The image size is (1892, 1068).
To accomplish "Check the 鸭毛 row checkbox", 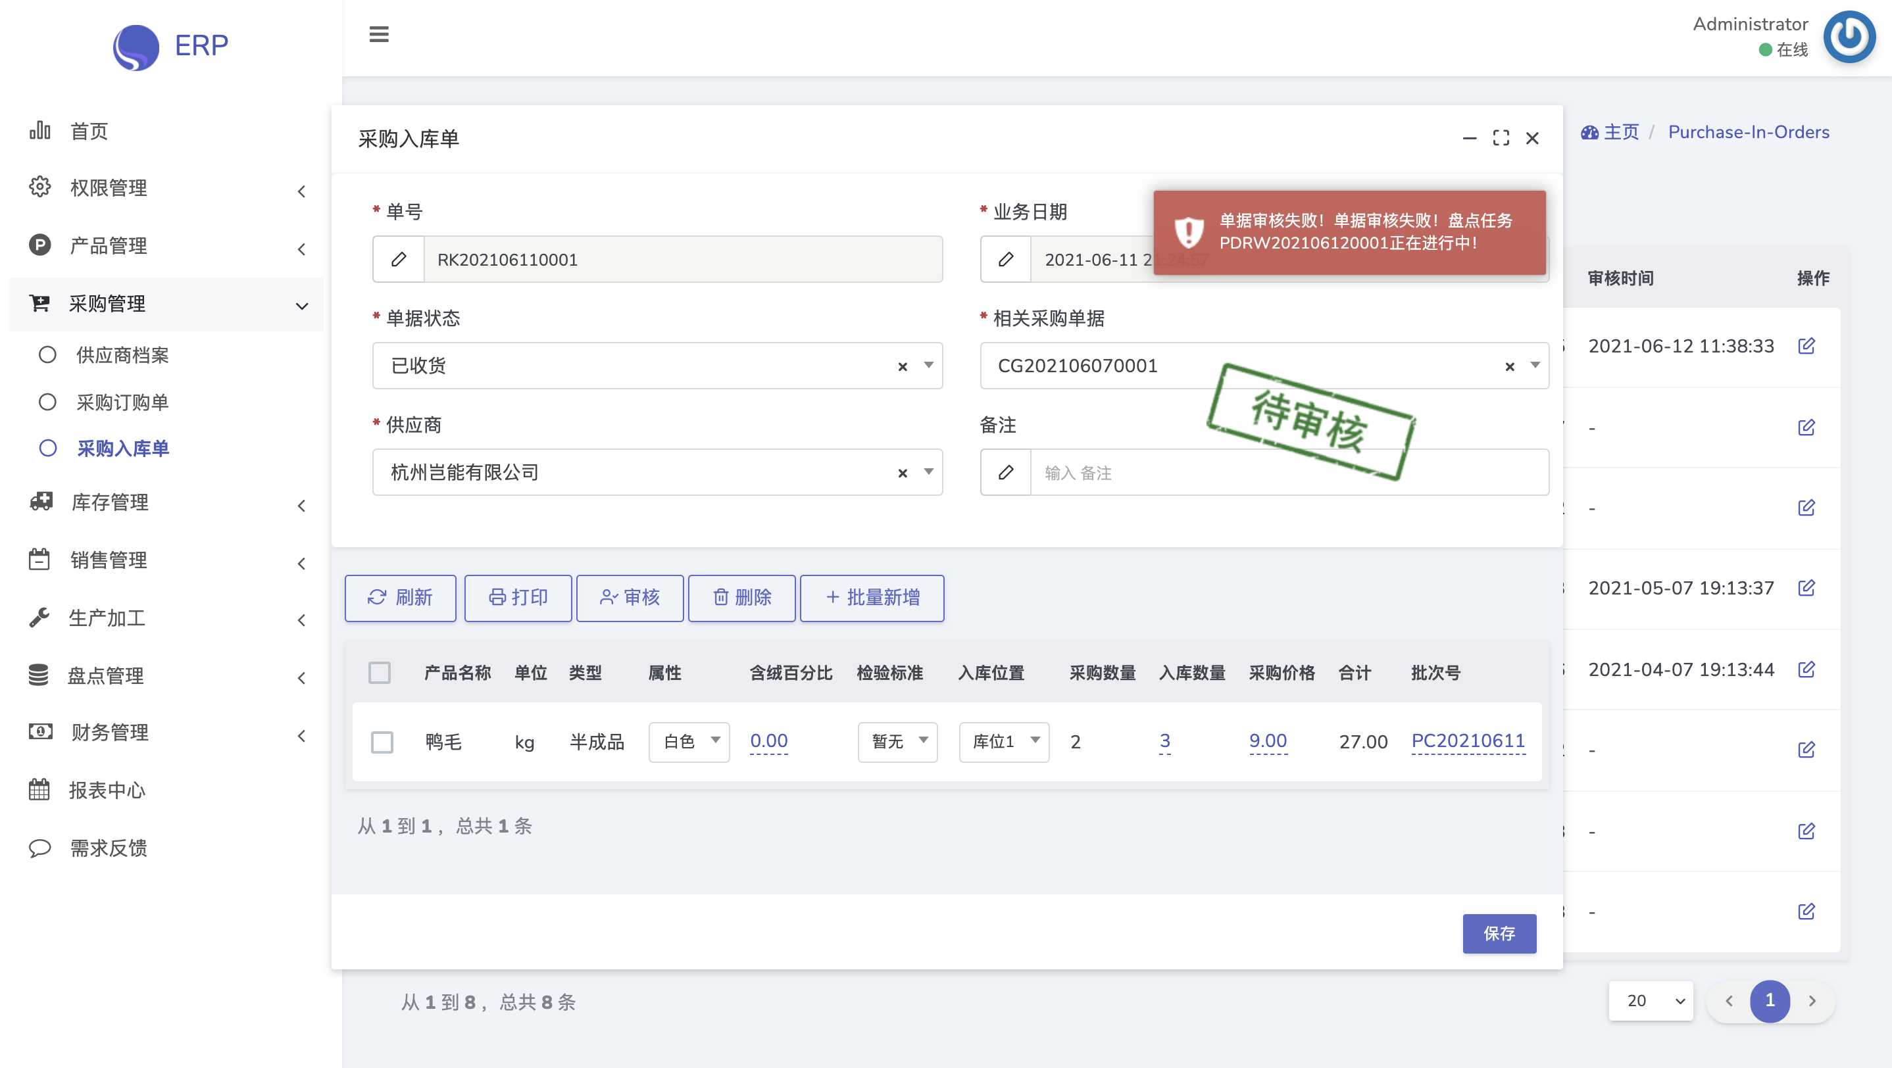I will (382, 741).
